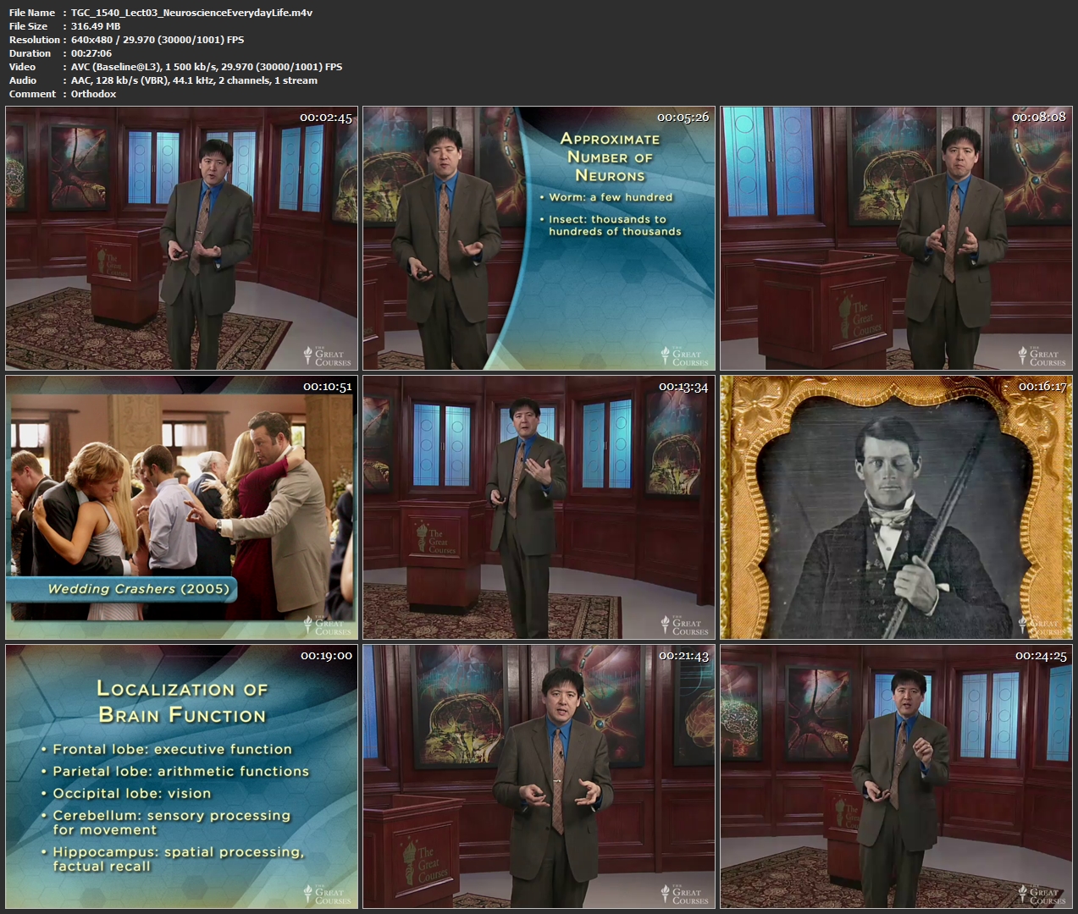The height and width of the screenshot is (914, 1078).
Task: Click the file size value 316.49 MB
Action: tap(96, 26)
